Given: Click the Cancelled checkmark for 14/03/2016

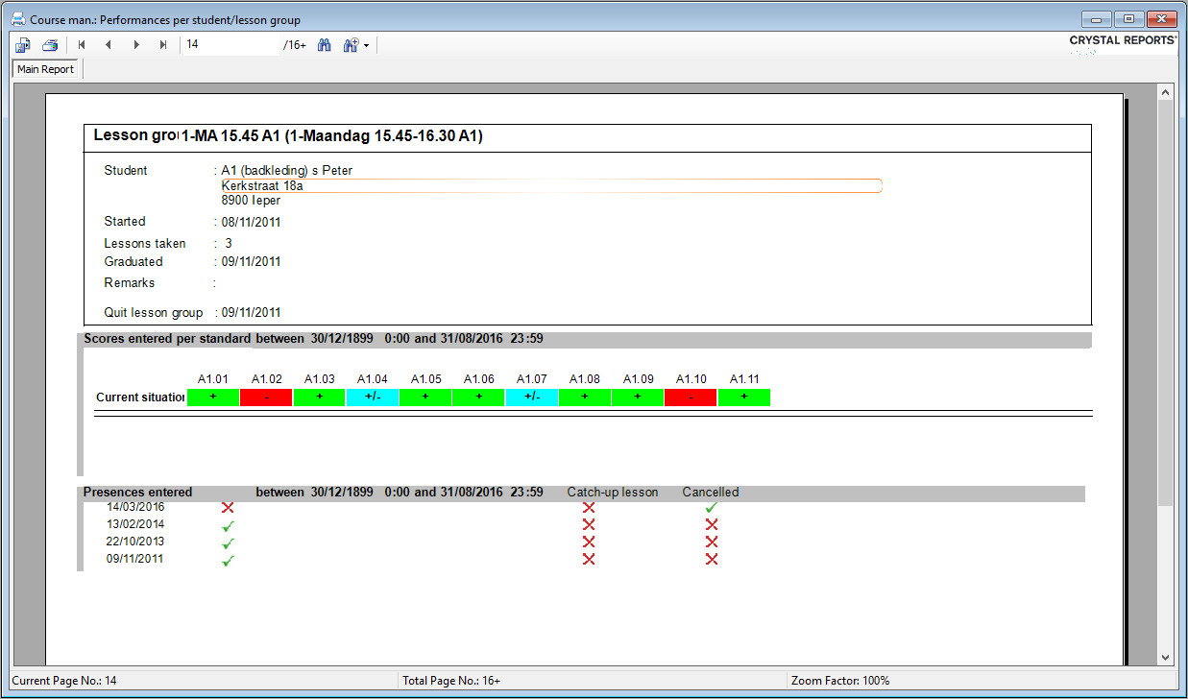Looking at the screenshot, I should (711, 507).
